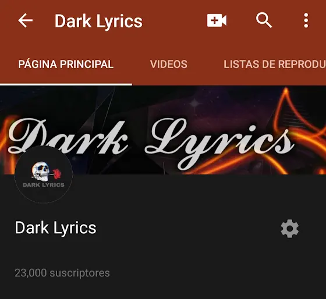326x299 pixels.
Task: Tap the 23,000 suscriptores count
Action: 62,273
